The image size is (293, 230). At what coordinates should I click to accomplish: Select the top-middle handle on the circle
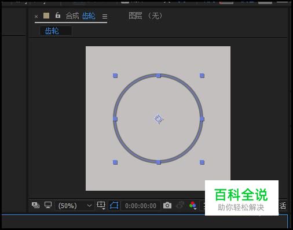pyautogui.click(x=159, y=76)
